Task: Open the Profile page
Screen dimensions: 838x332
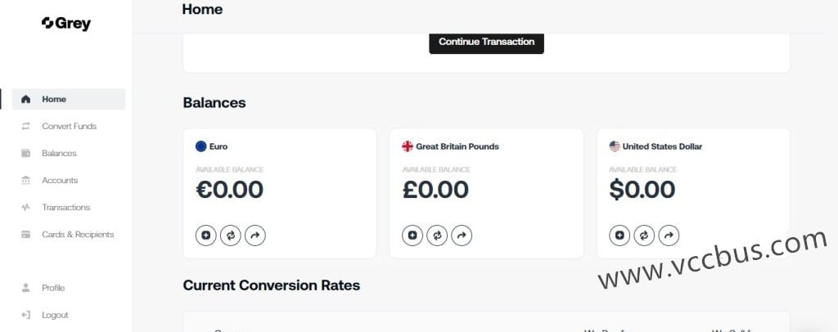Action: click(x=69, y=288)
